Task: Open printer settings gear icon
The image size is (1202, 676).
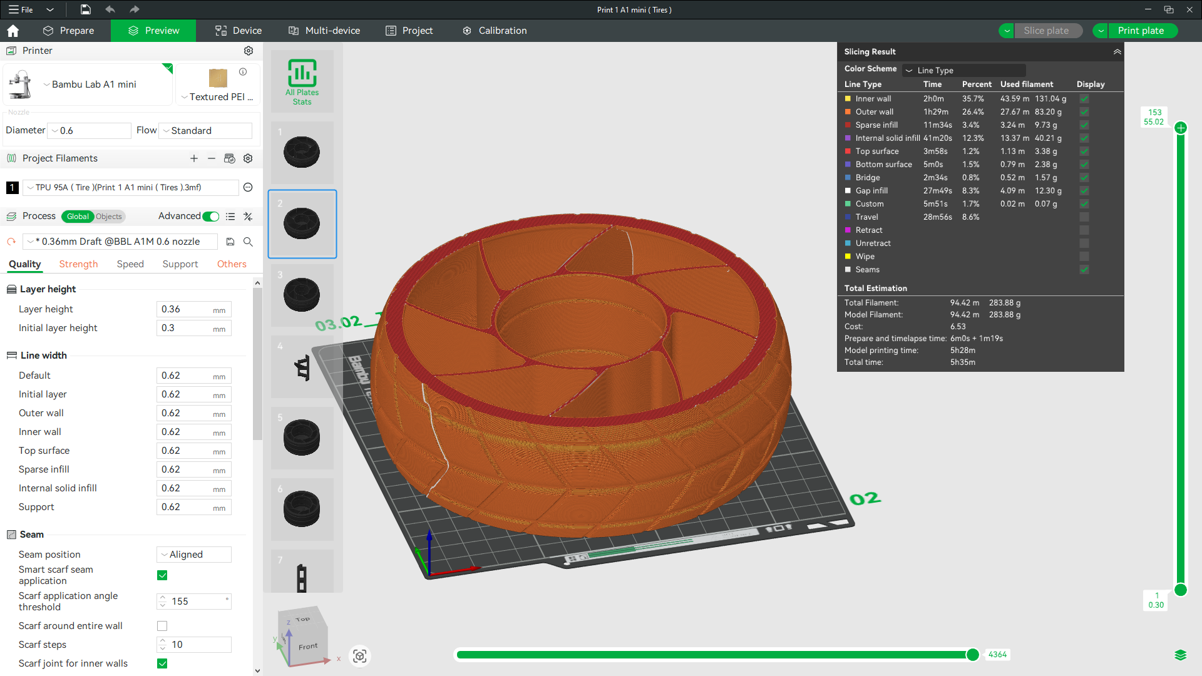Action: [249, 51]
